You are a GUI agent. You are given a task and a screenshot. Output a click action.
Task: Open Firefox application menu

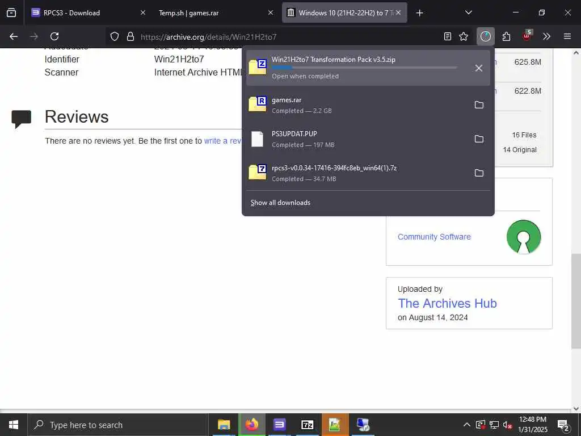567,36
